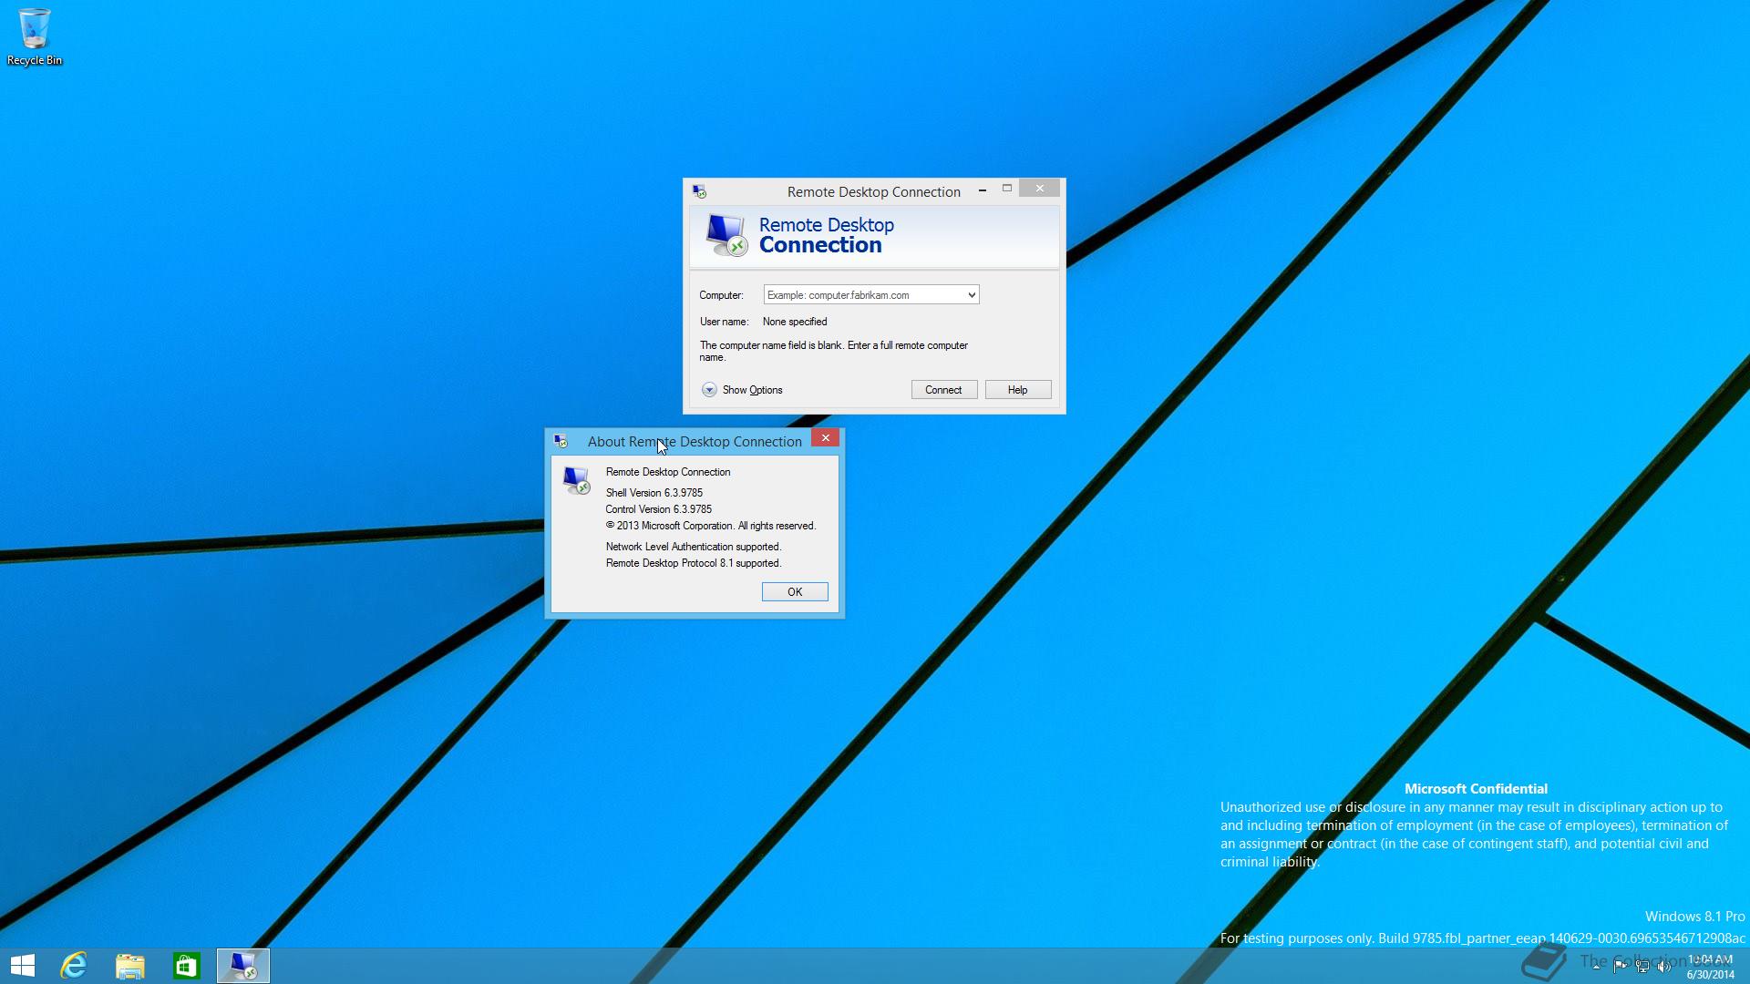The image size is (1750, 984).
Task: Open the network status tray icon
Action: pos(1642,967)
